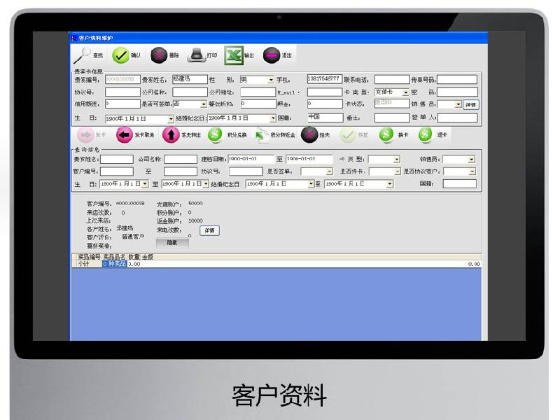Click the 积分转返金 icon
This screenshot has width=560, height=420.
click(x=260, y=134)
